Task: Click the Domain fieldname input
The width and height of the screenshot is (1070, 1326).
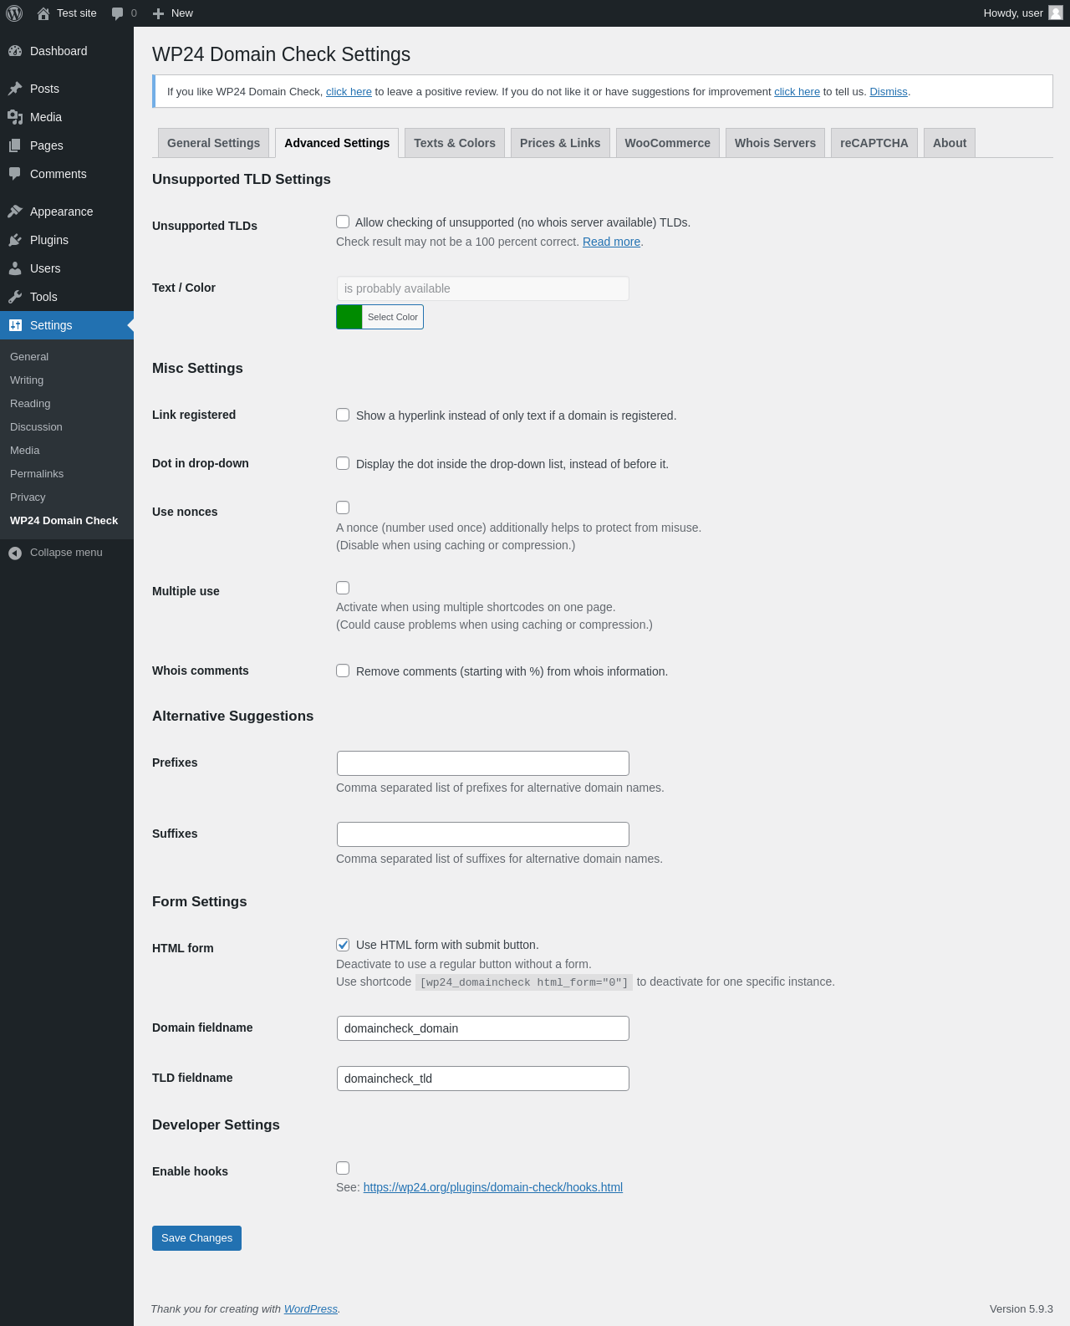Action: tap(483, 1028)
